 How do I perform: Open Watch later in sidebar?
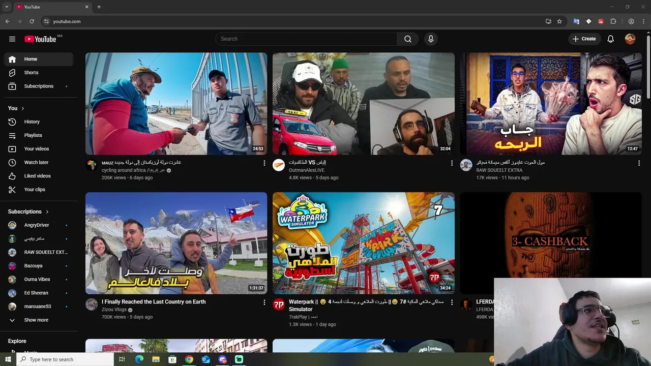pyautogui.click(x=39, y=162)
